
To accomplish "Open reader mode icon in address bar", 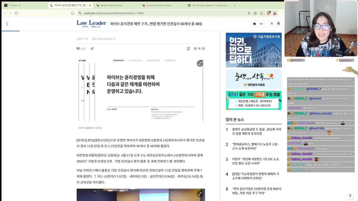I will (255, 13).
